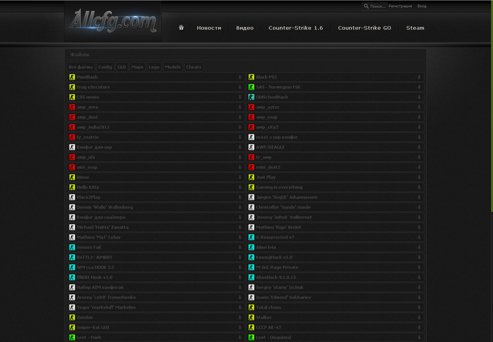Image resolution: width=493 pixels, height=342 pixels.
Task: Click the green icon beside SAS - Norwegian FSK
Action: point(251,87)
